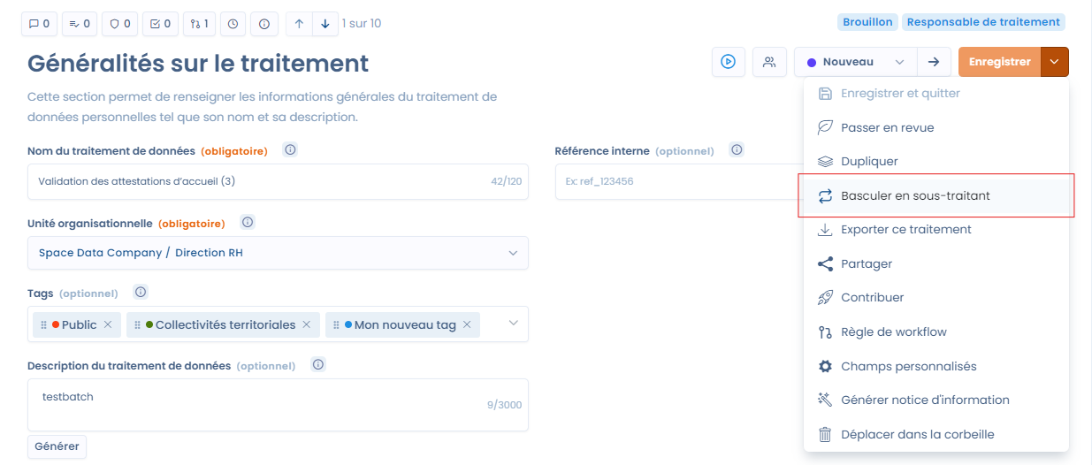Click info icon beside Référence interne
Image resolution: width=1092 pixels, height=465 pixels.
point(737,149)
